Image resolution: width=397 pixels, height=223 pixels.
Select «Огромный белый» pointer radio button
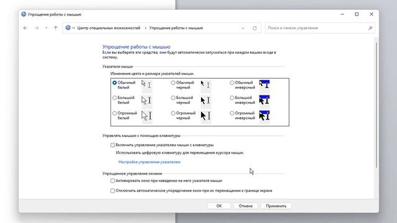(114, 113)
